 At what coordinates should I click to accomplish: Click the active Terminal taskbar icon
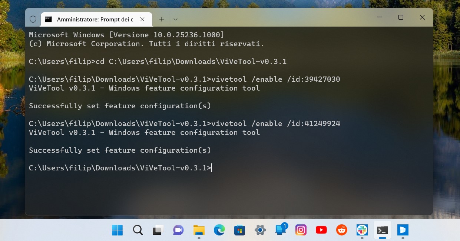tap(383, 230)
